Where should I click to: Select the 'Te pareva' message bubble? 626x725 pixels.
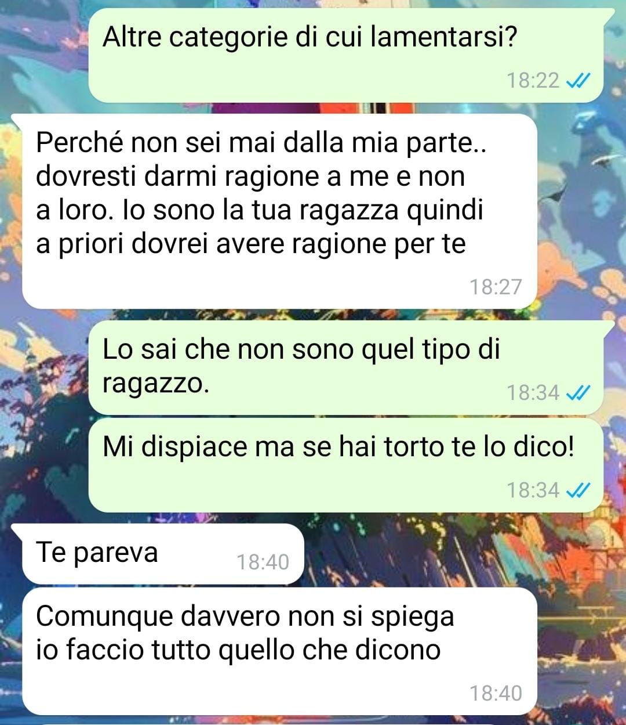tap(163, 554)
